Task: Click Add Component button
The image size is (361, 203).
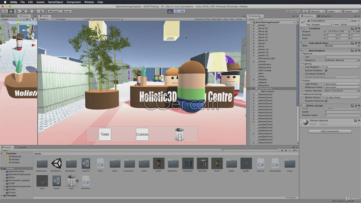Action: (x=330, y=131)
